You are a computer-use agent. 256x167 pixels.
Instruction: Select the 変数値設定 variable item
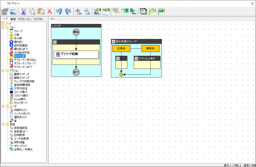(20, 128)
